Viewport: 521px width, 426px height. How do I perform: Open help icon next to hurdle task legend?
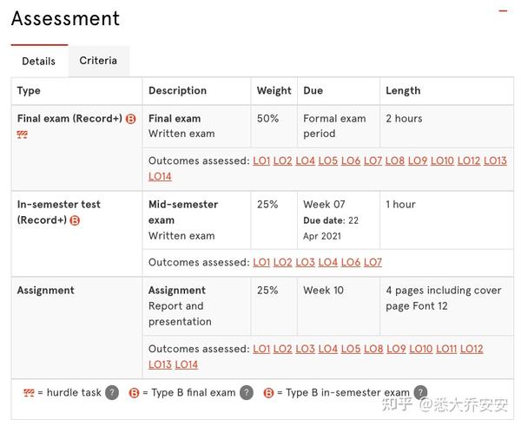112,392
